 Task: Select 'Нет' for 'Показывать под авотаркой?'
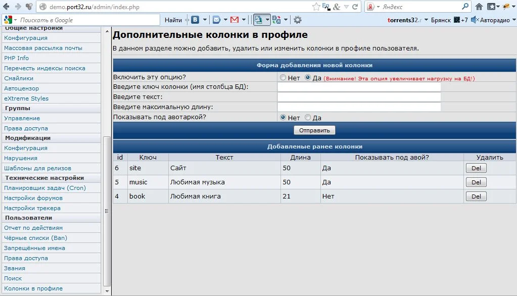(283, 117)
